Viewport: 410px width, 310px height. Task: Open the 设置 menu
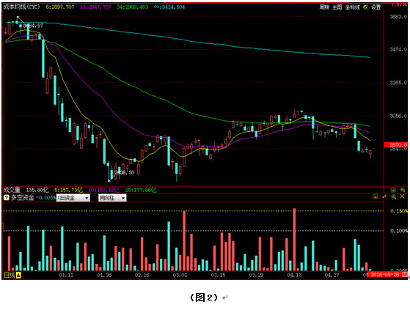(x=376, y=7)
